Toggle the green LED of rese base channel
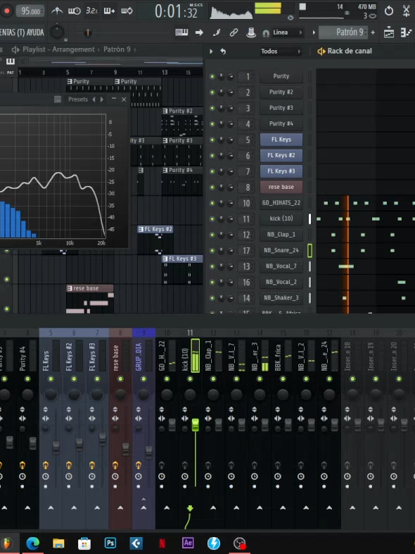This screenshot has height=554, width=415. pyautogui.click(x=212, y=187)
